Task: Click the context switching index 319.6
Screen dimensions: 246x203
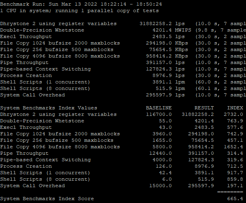Action: (235, 160)
